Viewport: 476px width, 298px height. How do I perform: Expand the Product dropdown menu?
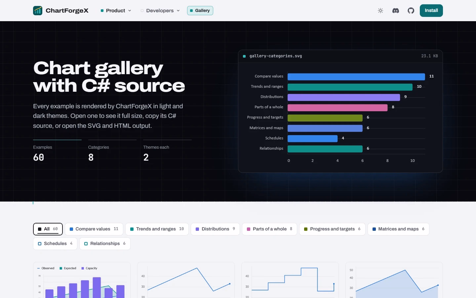116,11
